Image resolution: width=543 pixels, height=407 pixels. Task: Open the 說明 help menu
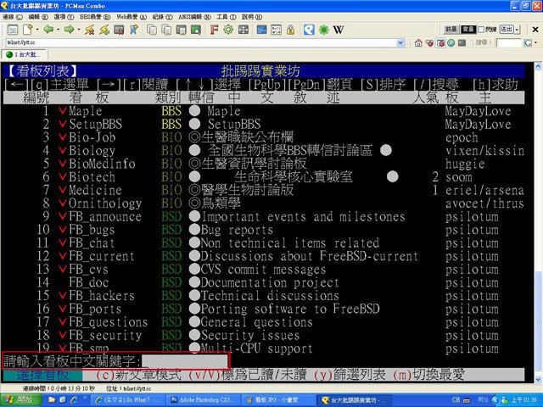(252, 17)
